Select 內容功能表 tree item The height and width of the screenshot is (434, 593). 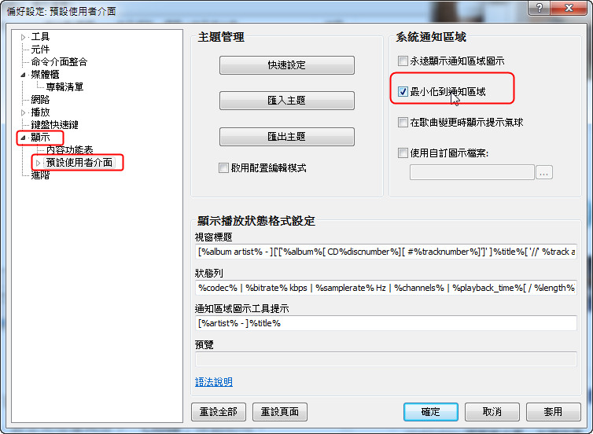[x=69, y=150]
